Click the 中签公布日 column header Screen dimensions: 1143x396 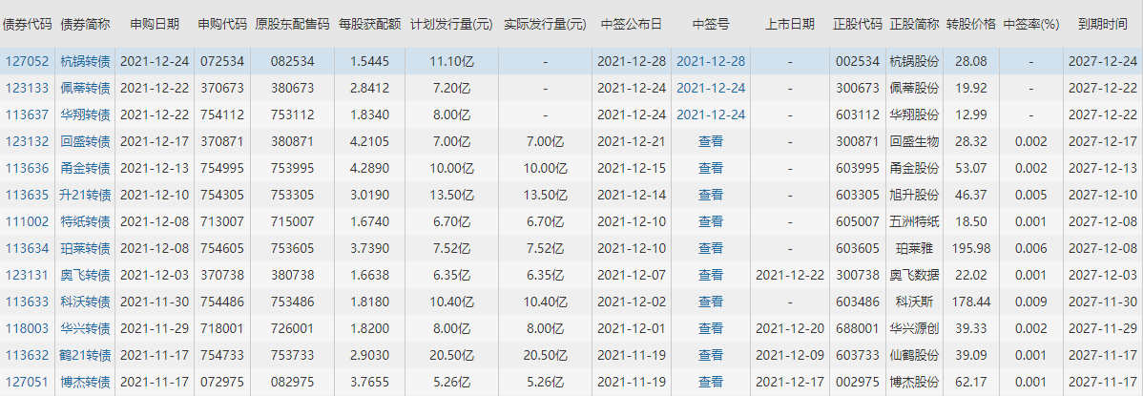tap(632, 24)
